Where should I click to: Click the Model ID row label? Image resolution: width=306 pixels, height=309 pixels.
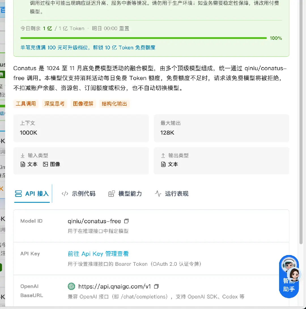[x=31, y=221]
